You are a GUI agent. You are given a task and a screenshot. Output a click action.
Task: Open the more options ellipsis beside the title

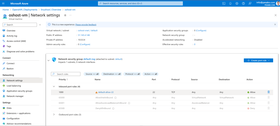pyautogui.click(x=71, y=15)
